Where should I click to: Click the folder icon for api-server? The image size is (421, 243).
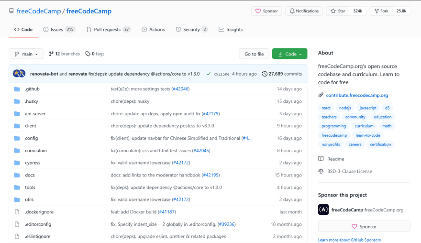(x=17, y=113)
